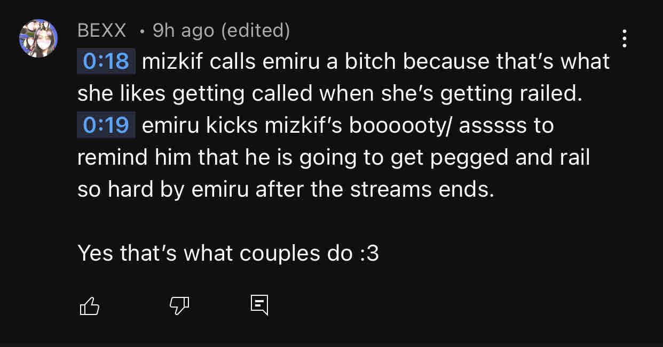Toggle the thumbs-up like state
The width and height of the screenshot is (663, 347).
[89, 305]
